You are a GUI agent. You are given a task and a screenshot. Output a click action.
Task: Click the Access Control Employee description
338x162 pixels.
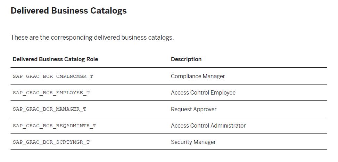click(x=203, y=93)
